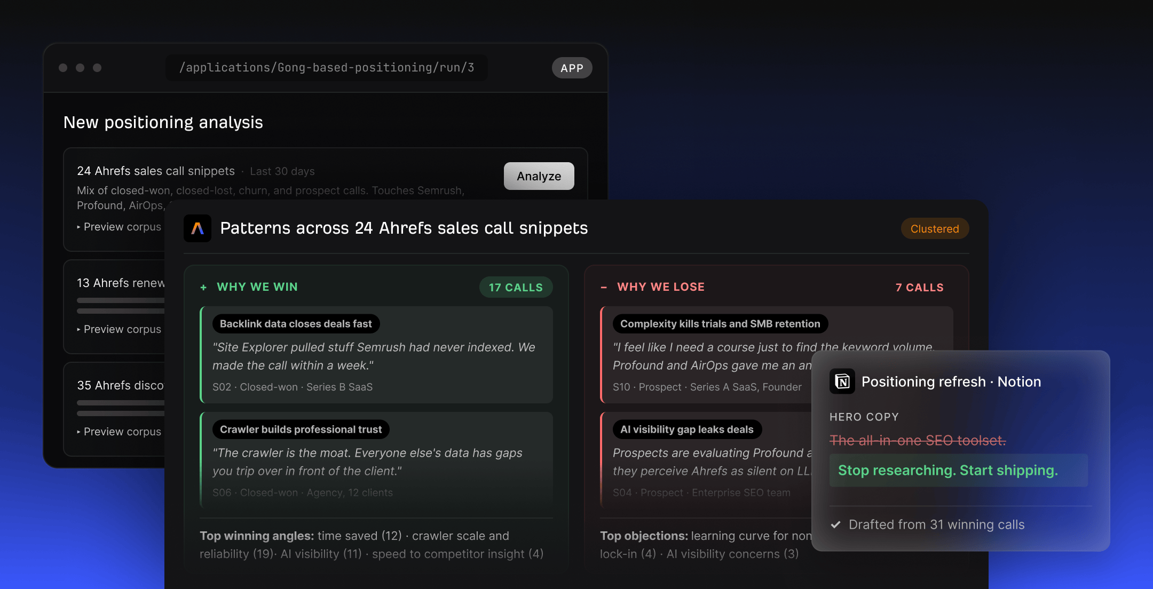Click the 13 Ahrefs renew card title
The height and width of the screenshot is (589, 1153).
pyautogui.click(x=121, y=283)
